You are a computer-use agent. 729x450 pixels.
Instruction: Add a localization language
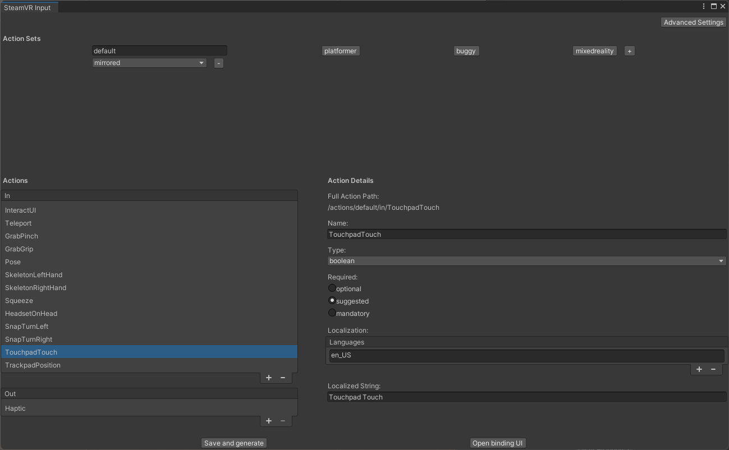(699, 369)
